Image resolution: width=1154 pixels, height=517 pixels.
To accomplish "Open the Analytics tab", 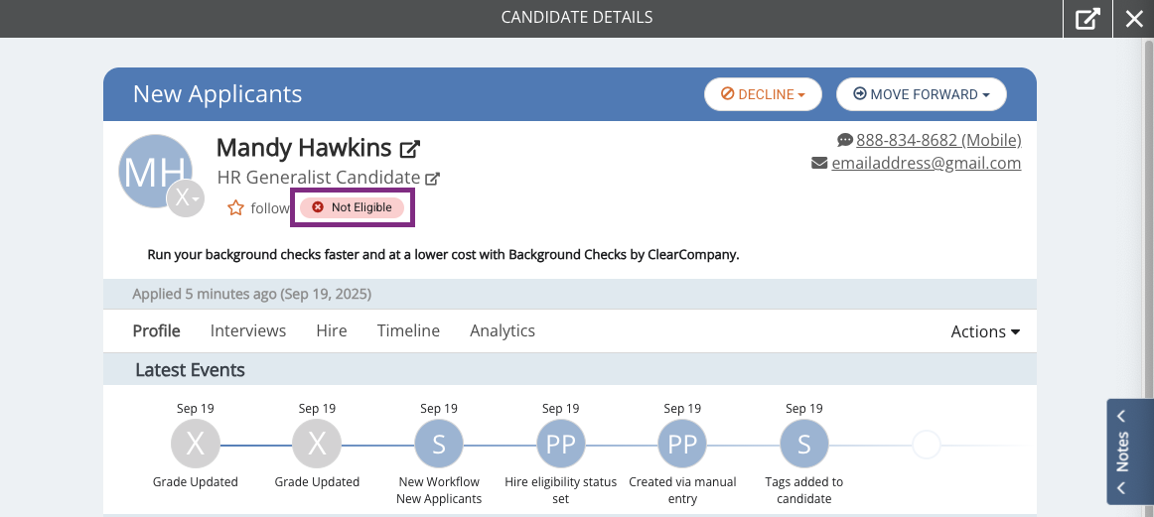I will click(503, 330).
